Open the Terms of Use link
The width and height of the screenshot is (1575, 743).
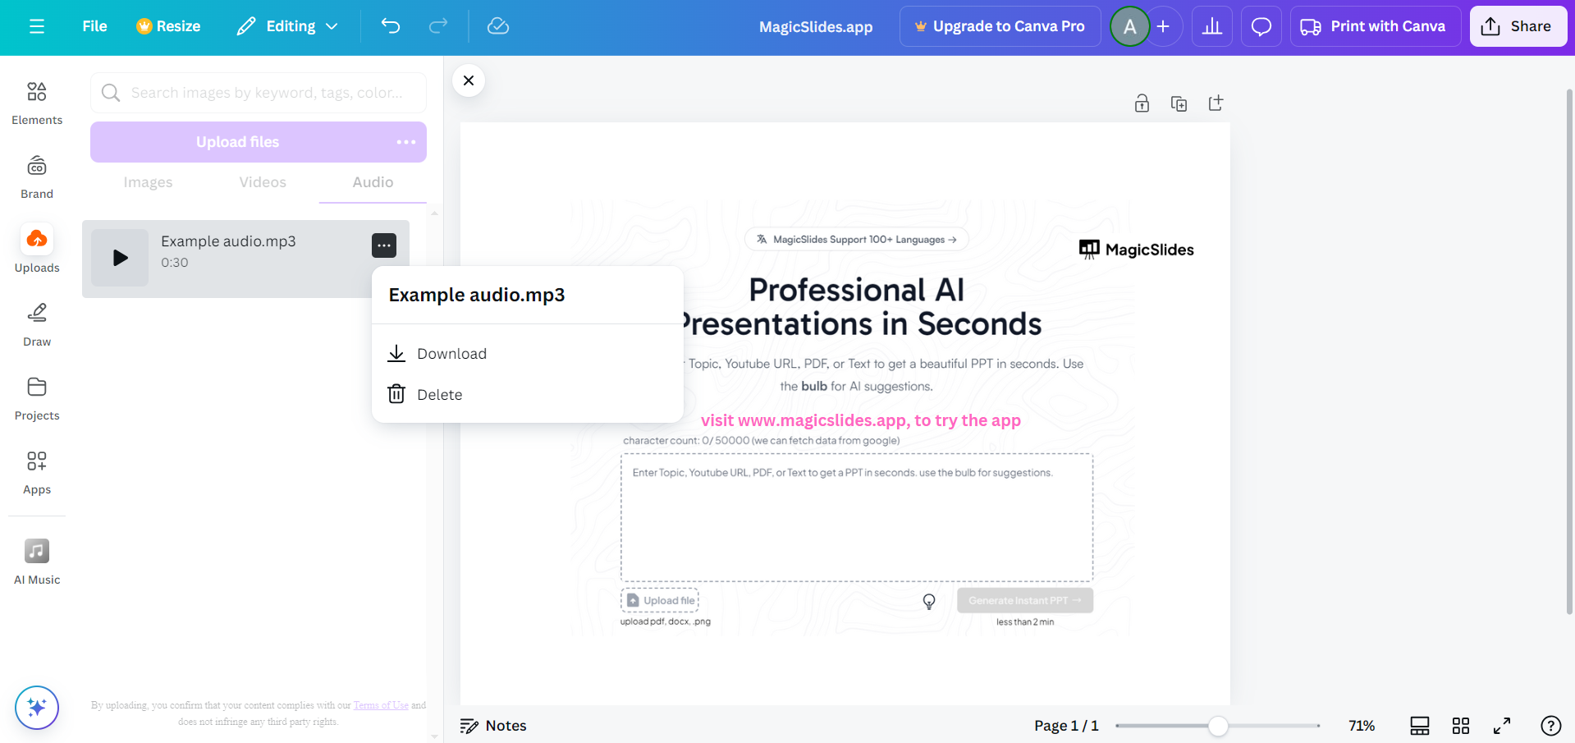pos(381,705)
